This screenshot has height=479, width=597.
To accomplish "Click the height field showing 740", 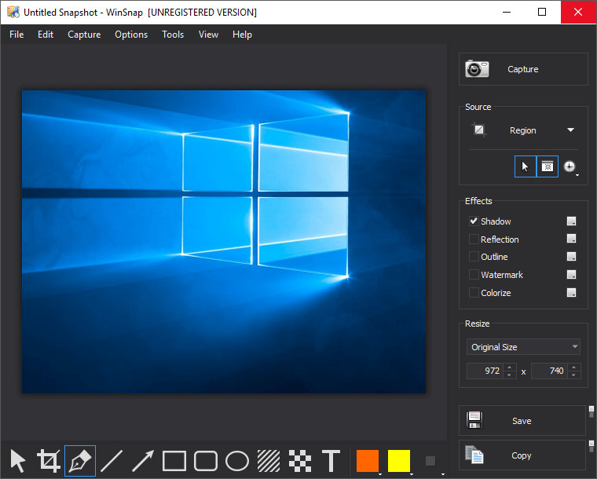I will point(549,371).
